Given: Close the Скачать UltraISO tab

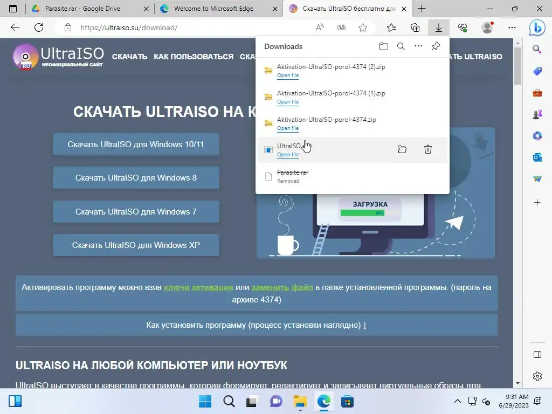Looking at the screenshot, I should click(404, 9).
